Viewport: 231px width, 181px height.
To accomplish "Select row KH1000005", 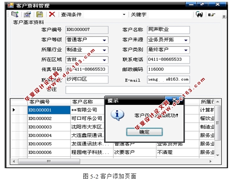I will click(49, 144).
